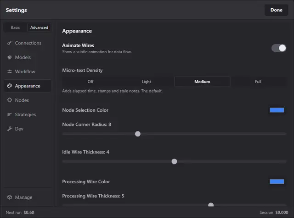The width and height of the screenshot is (294, 218).
Task: Choose Full micro-text density
Action: pos(258,82)
